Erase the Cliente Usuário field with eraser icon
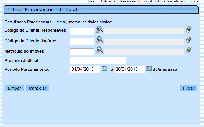Screen dimensions: 204x127 [189, 39]
